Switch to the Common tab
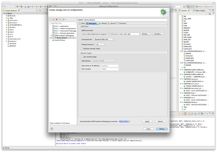The width and height of the screenshot is (217, 152). tap(122, 23)
